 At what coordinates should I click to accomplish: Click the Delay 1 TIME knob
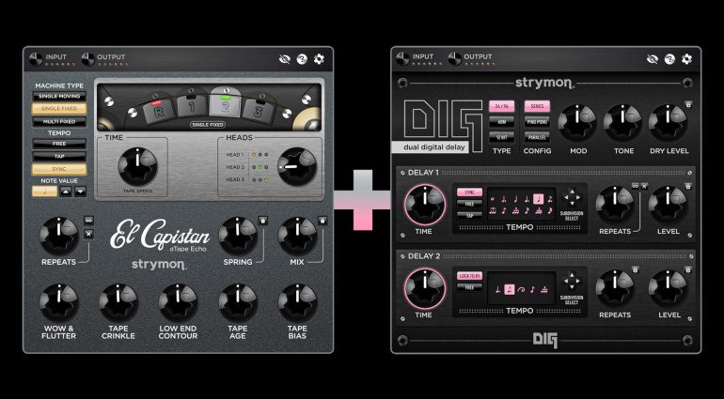(425, 205)
